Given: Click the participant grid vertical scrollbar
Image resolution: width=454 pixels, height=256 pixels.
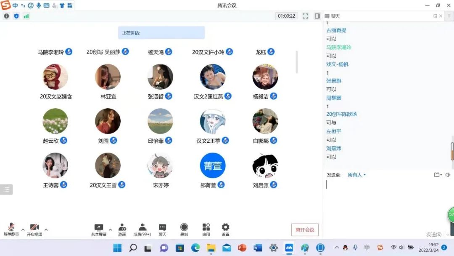Looking at the screenshot, I should (297, 62).
